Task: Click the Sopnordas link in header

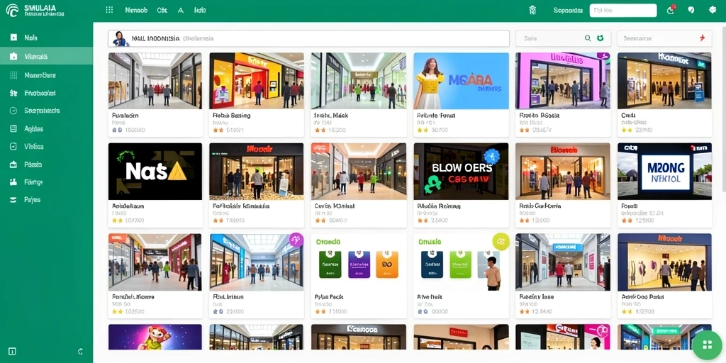Action: click(568, 10)
